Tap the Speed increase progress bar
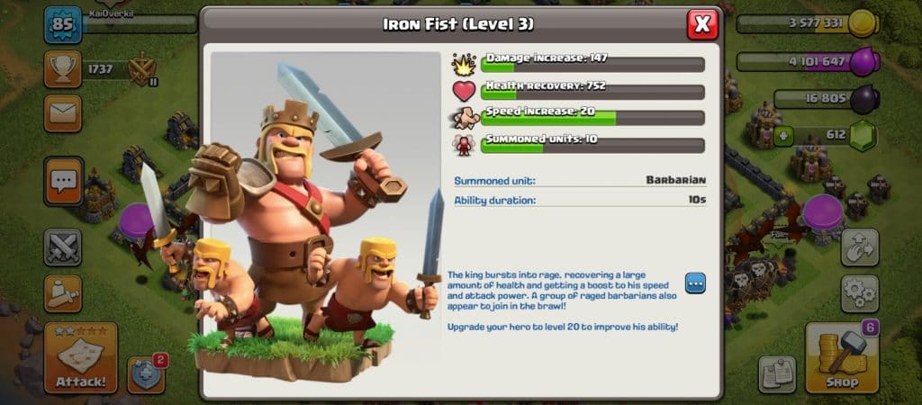Image resolution: width=922 pixels, height=405 pixels. tap(592, 118)
